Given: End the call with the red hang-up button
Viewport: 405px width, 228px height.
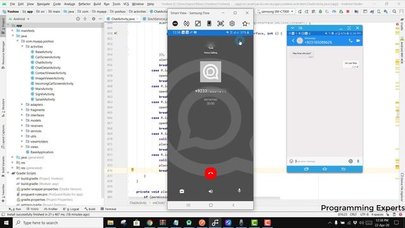Looking at the screenshot, I should pyautogui.click(x=211, y=173).
